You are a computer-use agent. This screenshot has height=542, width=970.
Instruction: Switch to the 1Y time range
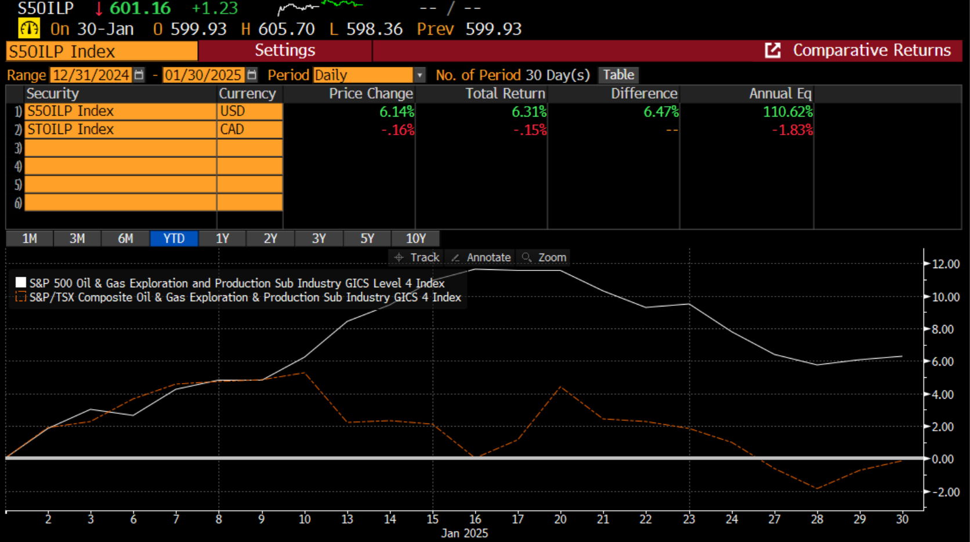[222, 239]
